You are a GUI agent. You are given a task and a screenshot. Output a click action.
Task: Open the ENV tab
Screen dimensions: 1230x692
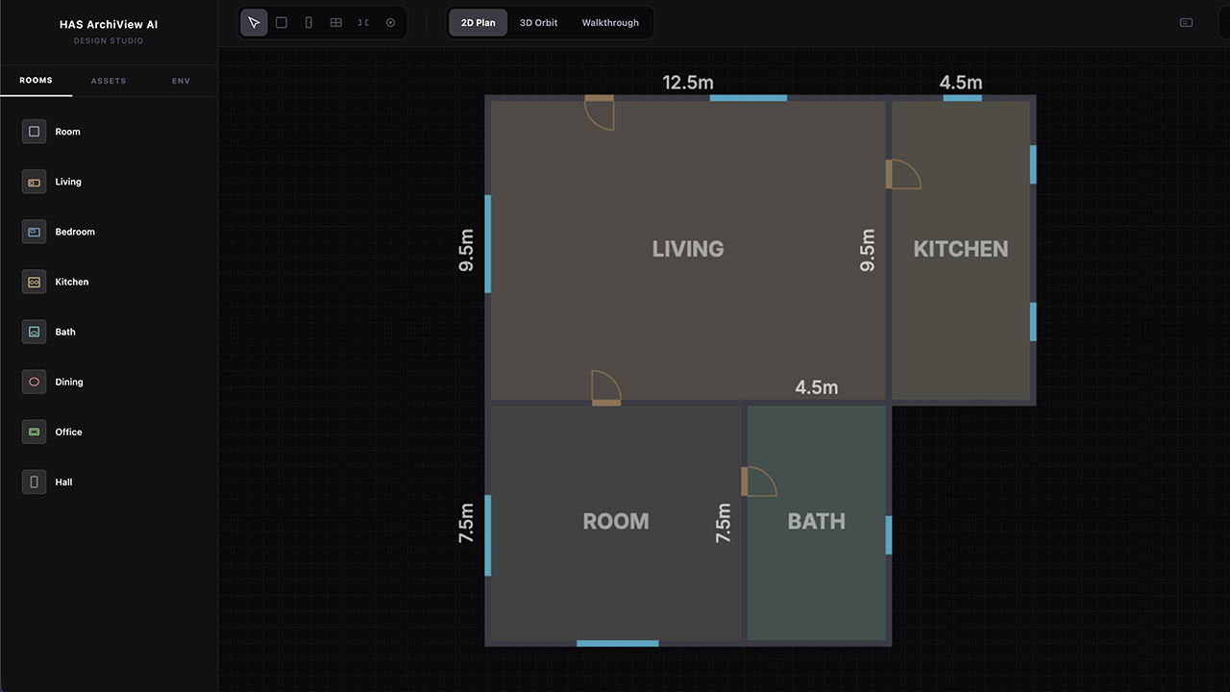click(181, 81)
